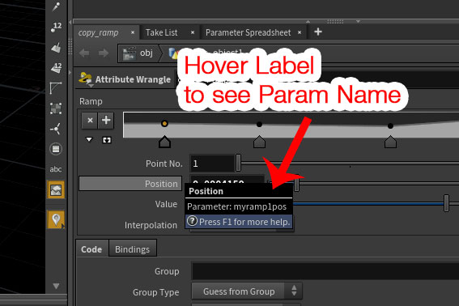Expand the toolbar overflow down arrow

tap(56, 286)
